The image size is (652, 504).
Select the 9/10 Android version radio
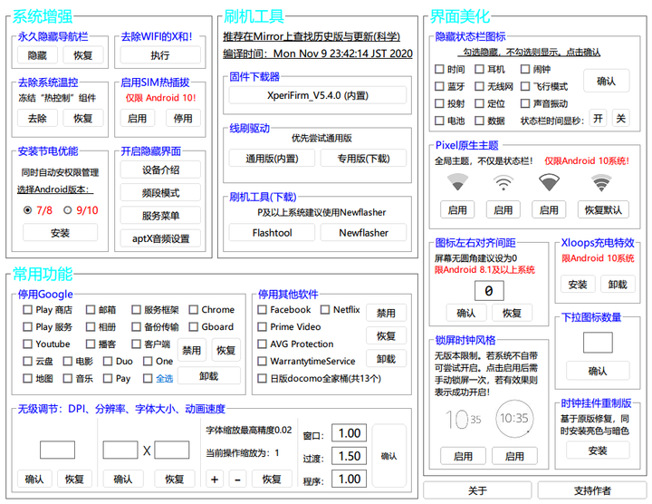click(x=67, y=210)
